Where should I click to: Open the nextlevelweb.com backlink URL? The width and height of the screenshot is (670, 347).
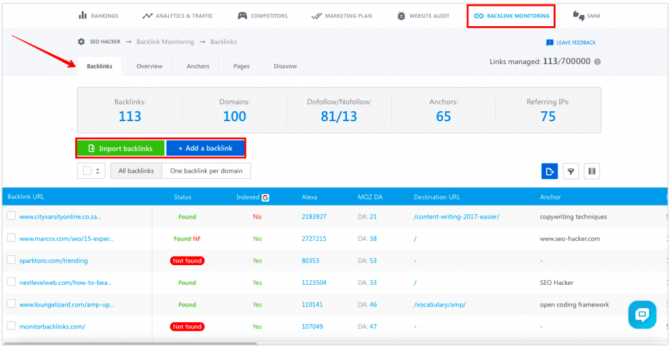[66, 282]
